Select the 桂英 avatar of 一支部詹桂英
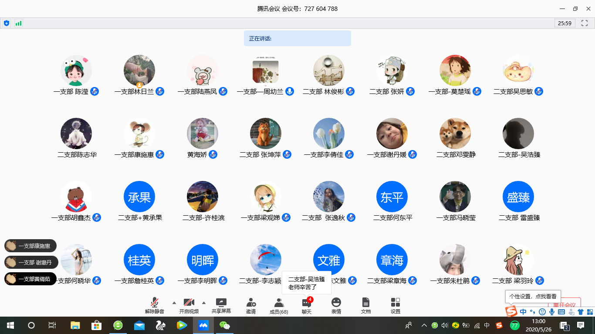 point(139,260)
